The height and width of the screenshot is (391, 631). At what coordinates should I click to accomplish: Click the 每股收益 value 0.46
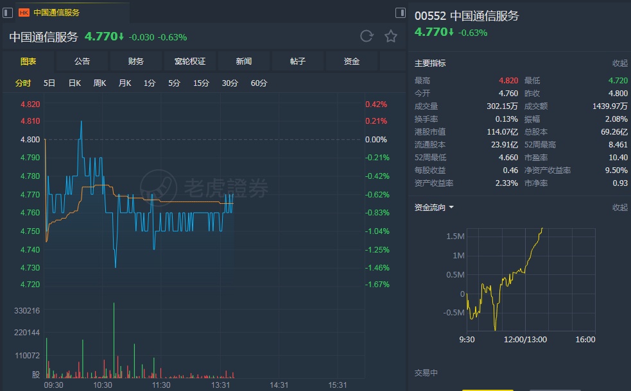510,171
